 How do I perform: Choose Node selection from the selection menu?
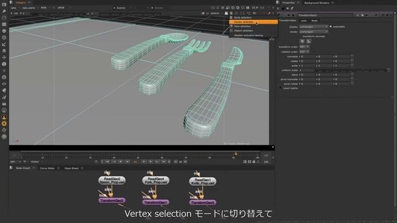click(253, 18)
